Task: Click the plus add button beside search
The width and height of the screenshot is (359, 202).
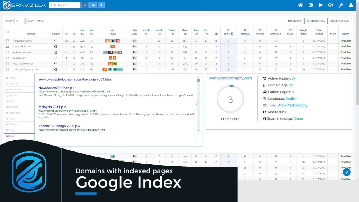Action: (x=85, y=5)
